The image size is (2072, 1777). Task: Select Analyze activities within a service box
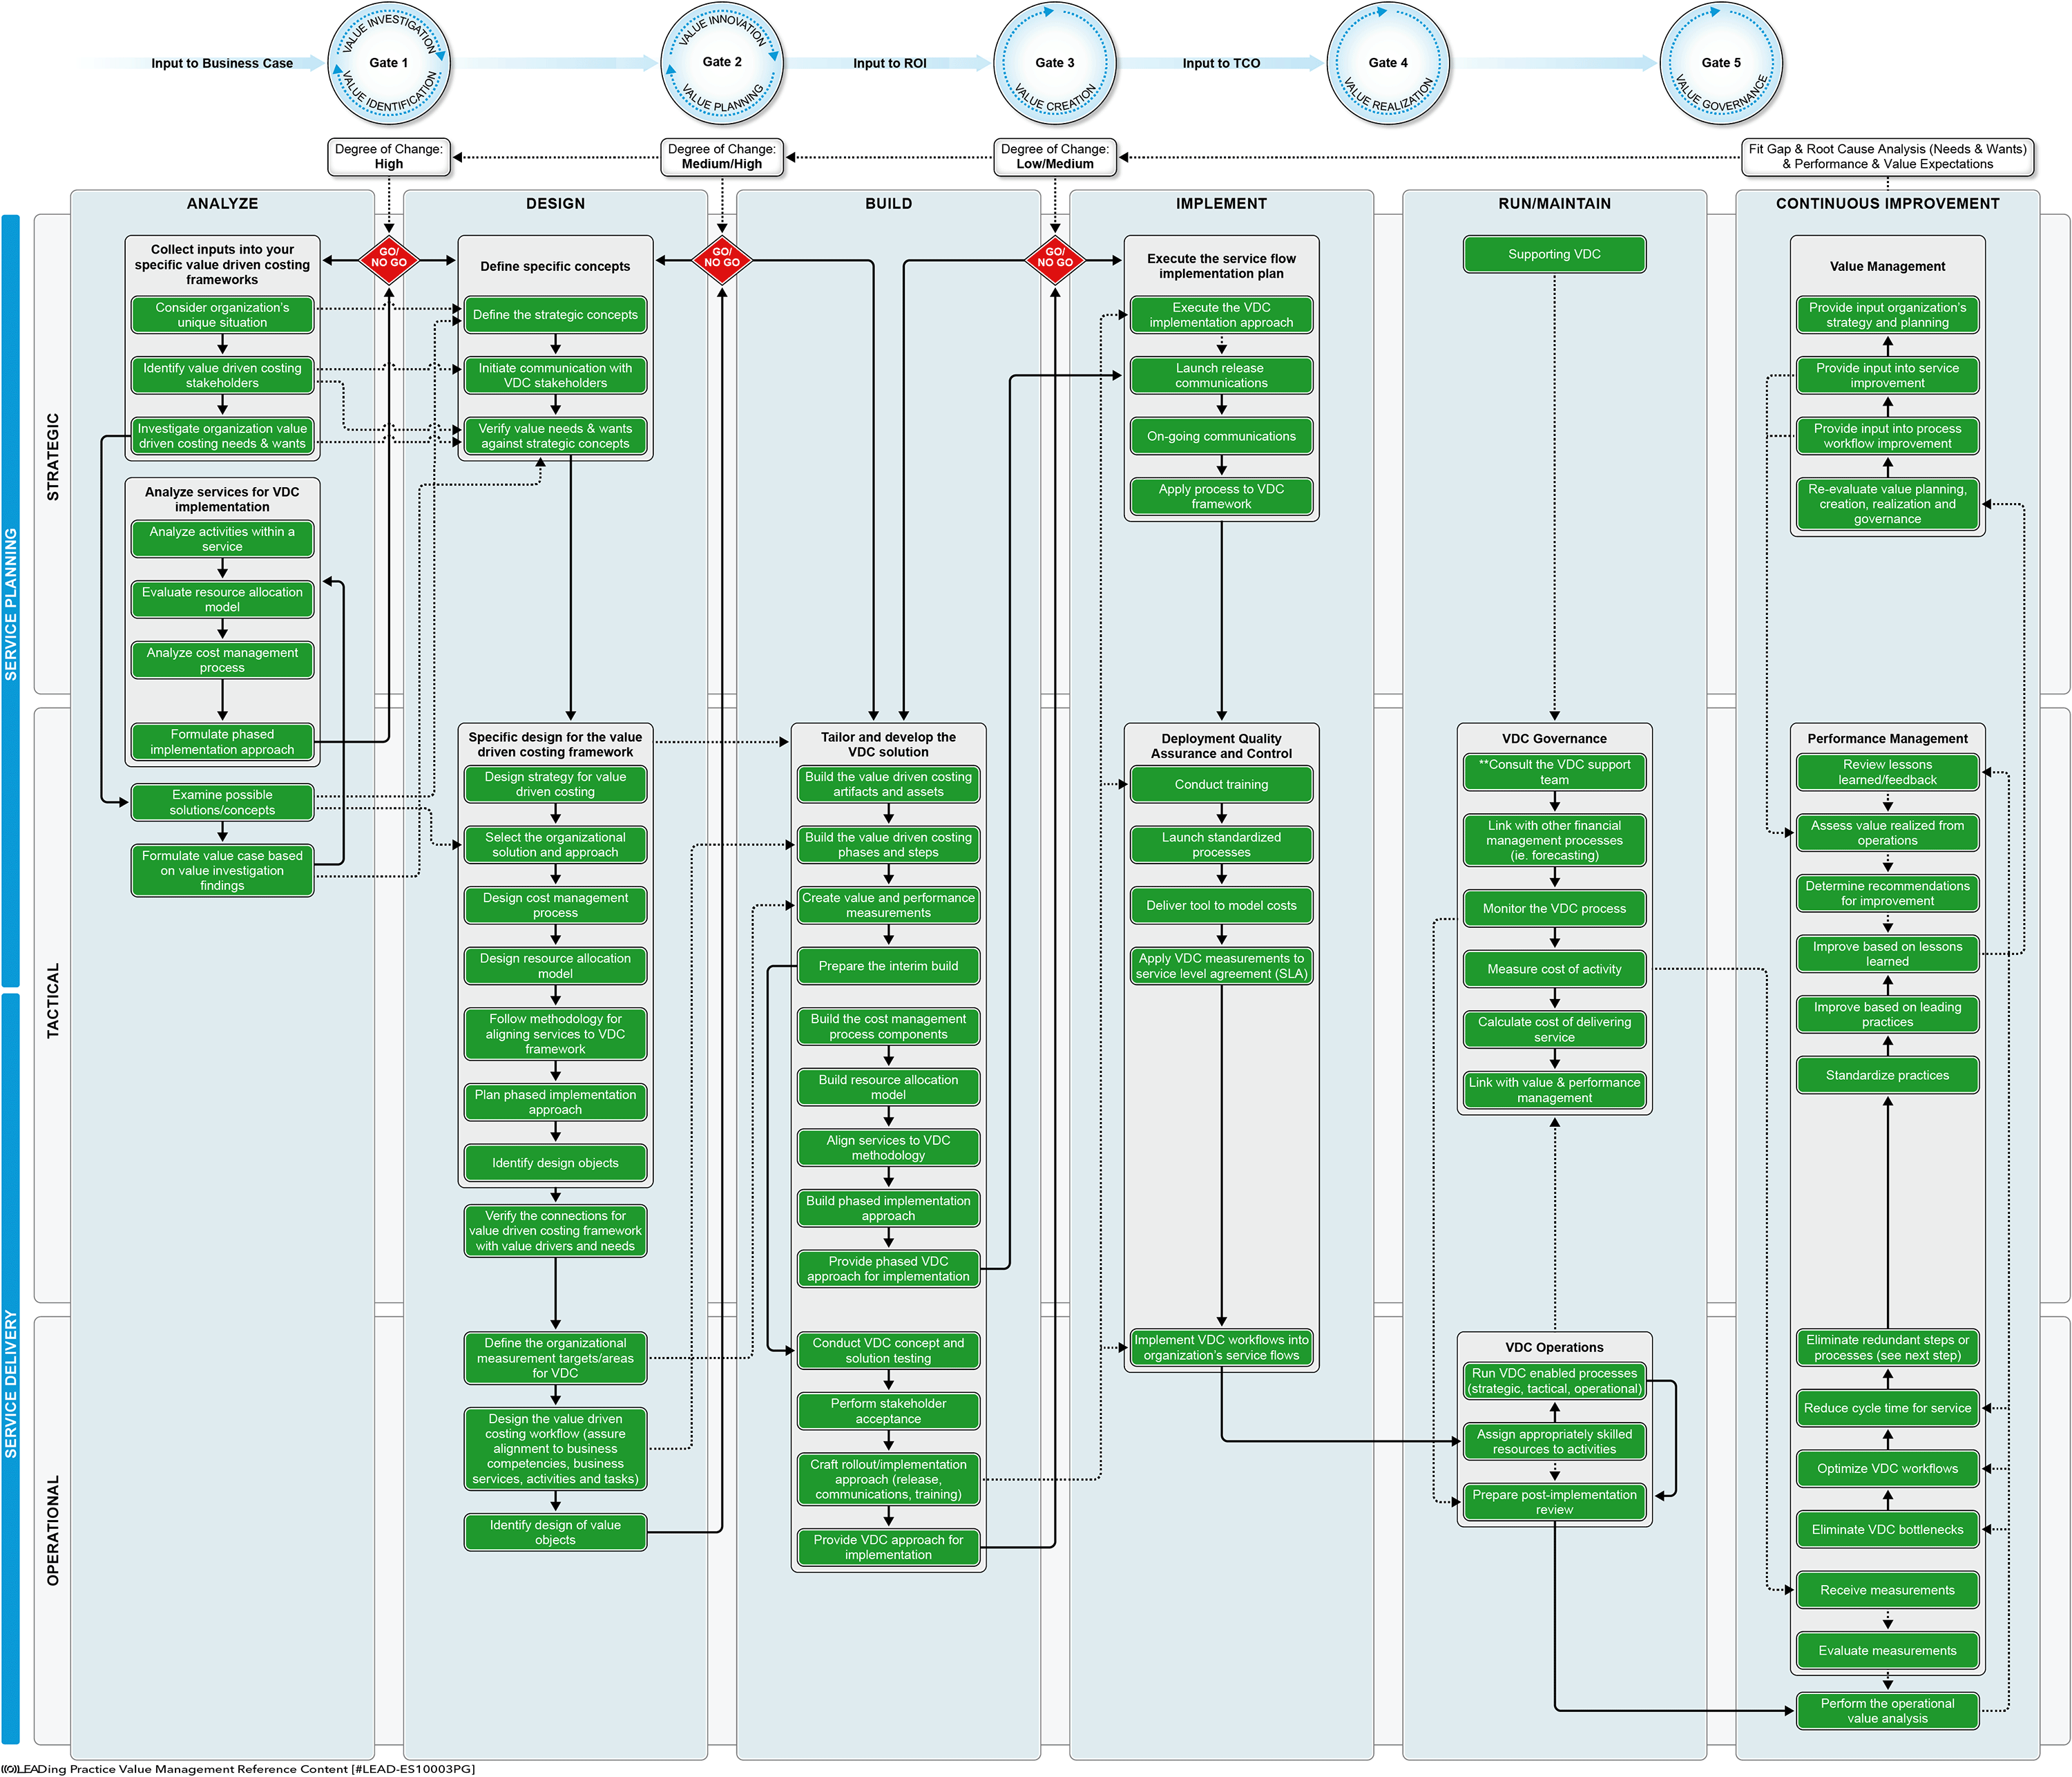click(222, 540)
